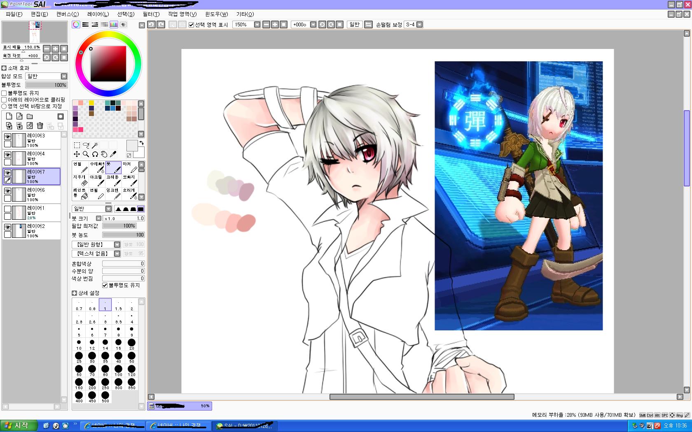
Task: Click the undo arrow in toolbar
Action: click(151, 24)
